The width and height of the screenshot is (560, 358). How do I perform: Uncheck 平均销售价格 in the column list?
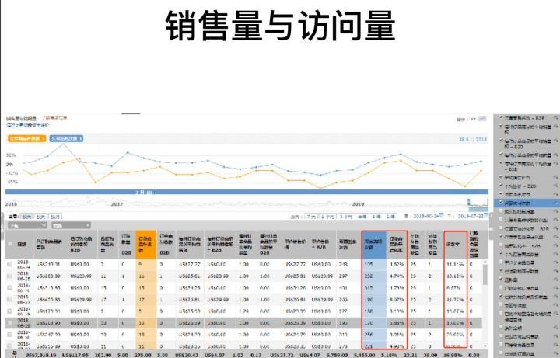pyautogui.click(x=501, y=177)
